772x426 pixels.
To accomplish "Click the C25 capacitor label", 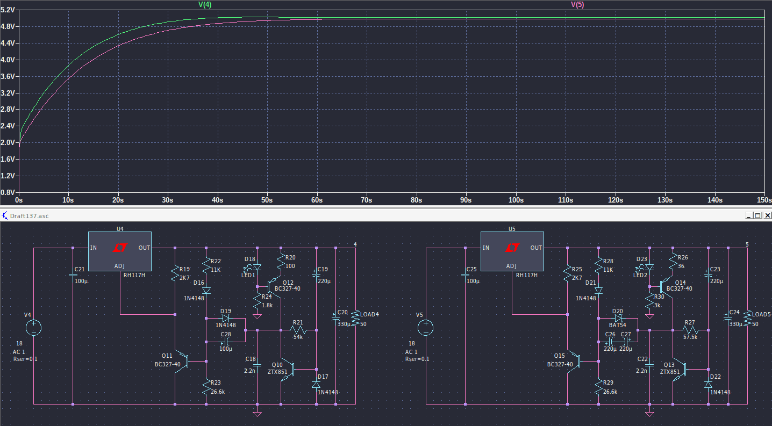I will [472, 269].
